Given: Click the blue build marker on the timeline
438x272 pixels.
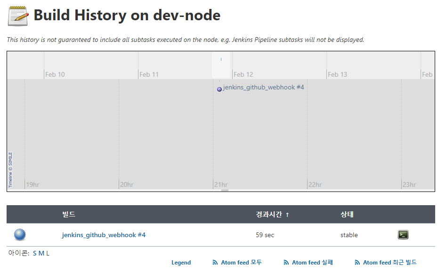Looking at the screenshot, I should [x=219, y=89].
